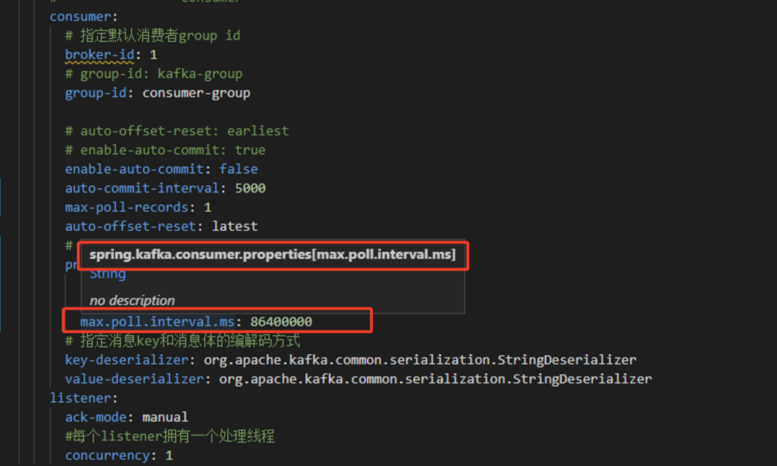Click spring.kafka.consumer.properties[max.poll.interval.ms] in tooltip
The height and width of the screenshot is (466, 777).
tap(273, 255)
